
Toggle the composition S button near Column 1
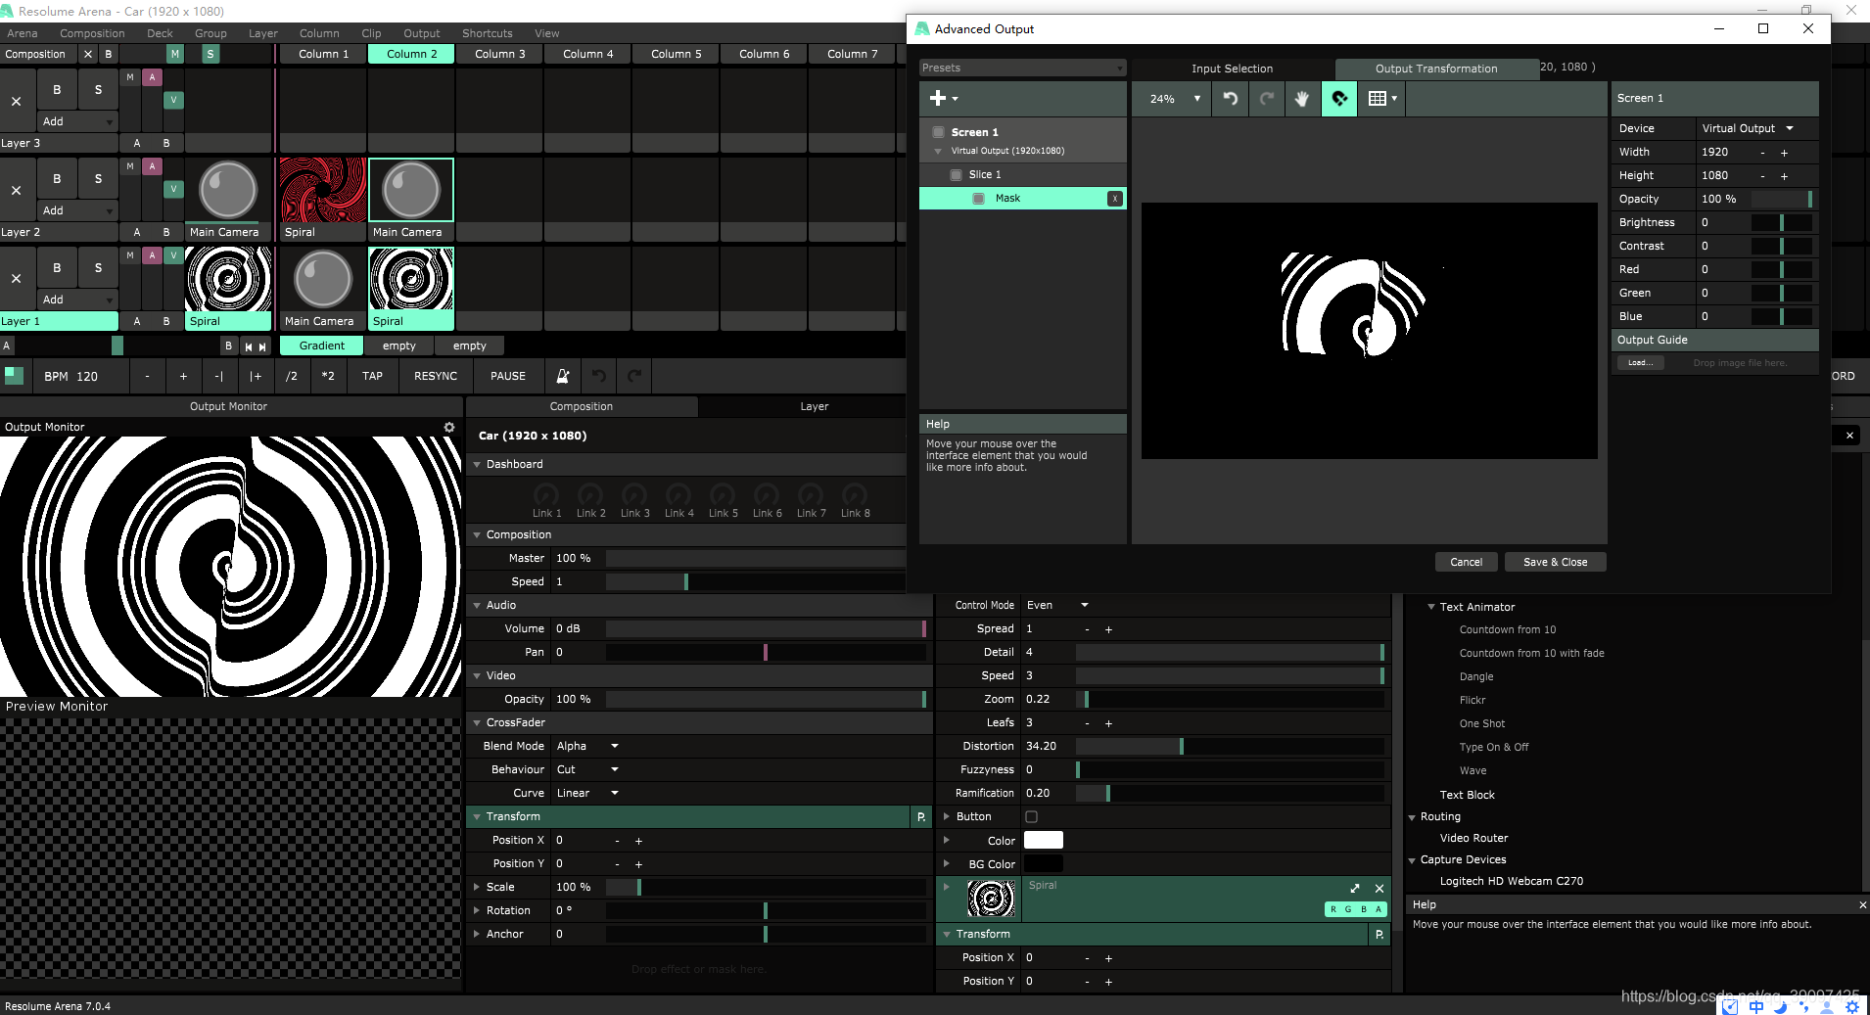point(210,55)
